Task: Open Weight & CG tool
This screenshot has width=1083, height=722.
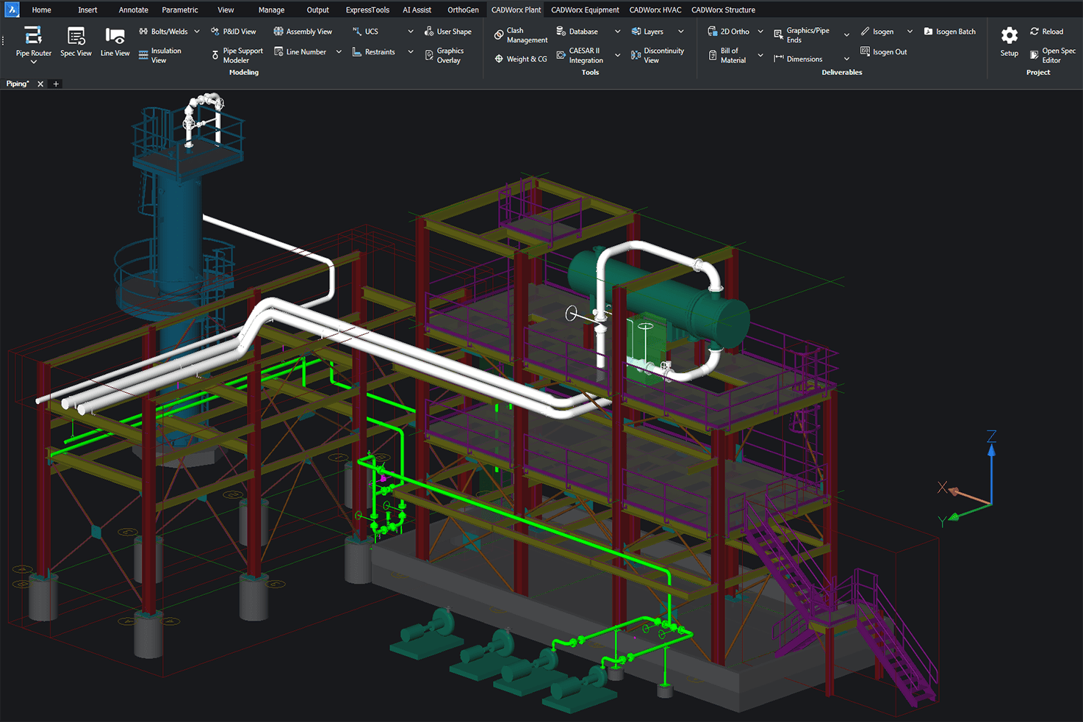Action: pos(520,59)
